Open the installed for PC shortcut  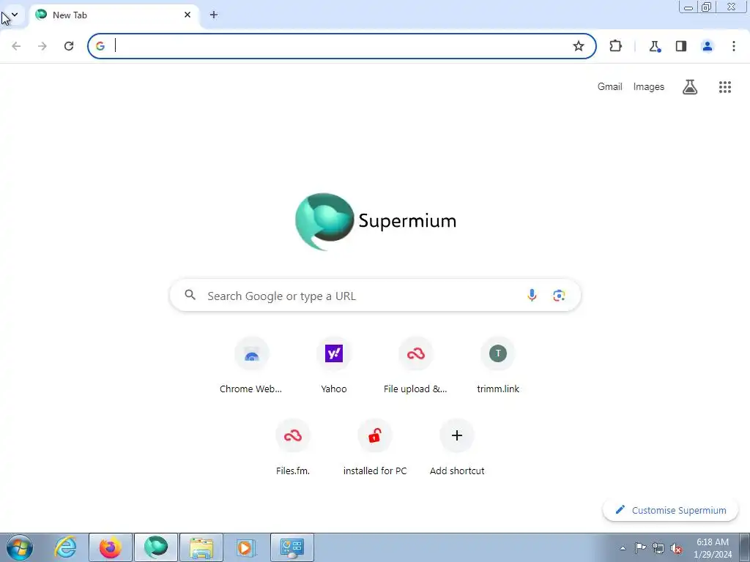click(375, 447)
